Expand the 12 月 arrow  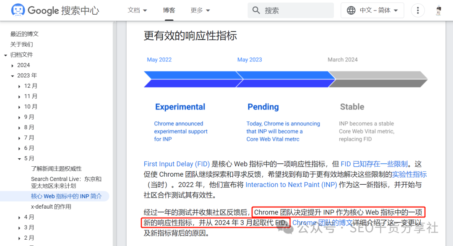19,86
